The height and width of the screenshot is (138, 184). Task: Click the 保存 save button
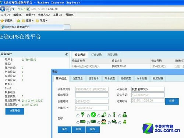64,130
